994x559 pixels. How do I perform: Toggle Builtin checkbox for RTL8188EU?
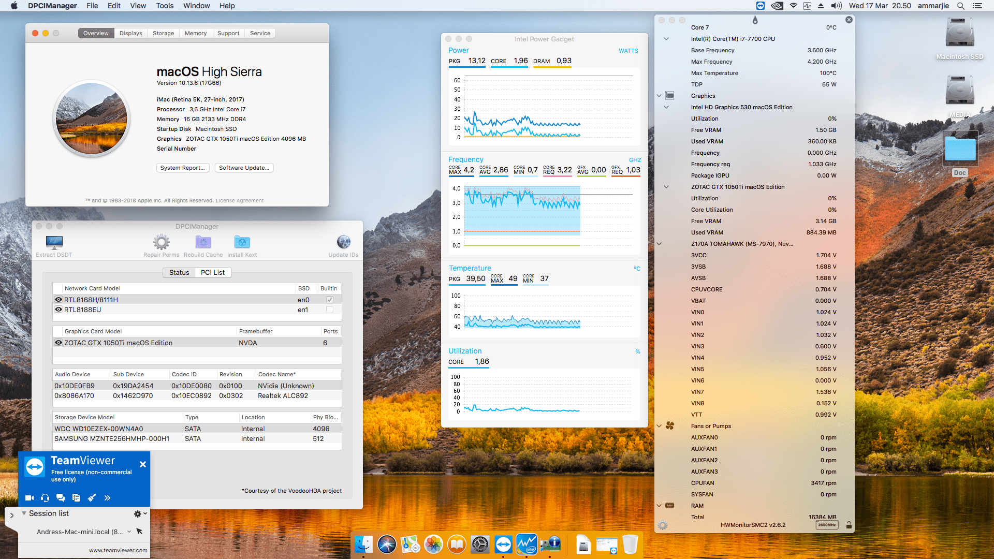pyautogui.click(x=330, y=310)
